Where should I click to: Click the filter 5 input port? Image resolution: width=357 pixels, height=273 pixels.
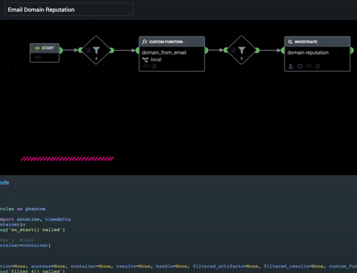(x=225, y=50)
